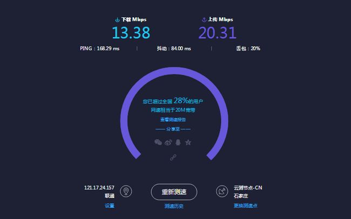351x219 pixels.
Task: Click the PING 168.29 ms reading
Action: click(x=99, y=48)
